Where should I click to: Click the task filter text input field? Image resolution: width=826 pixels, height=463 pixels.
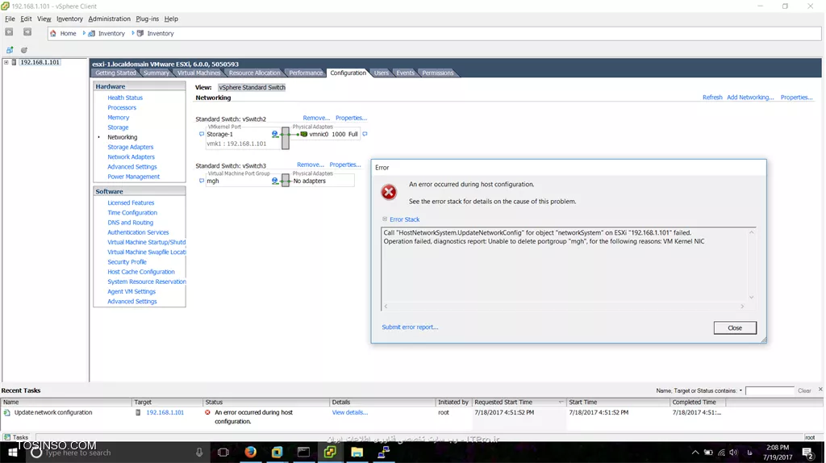tap(770, 391)
